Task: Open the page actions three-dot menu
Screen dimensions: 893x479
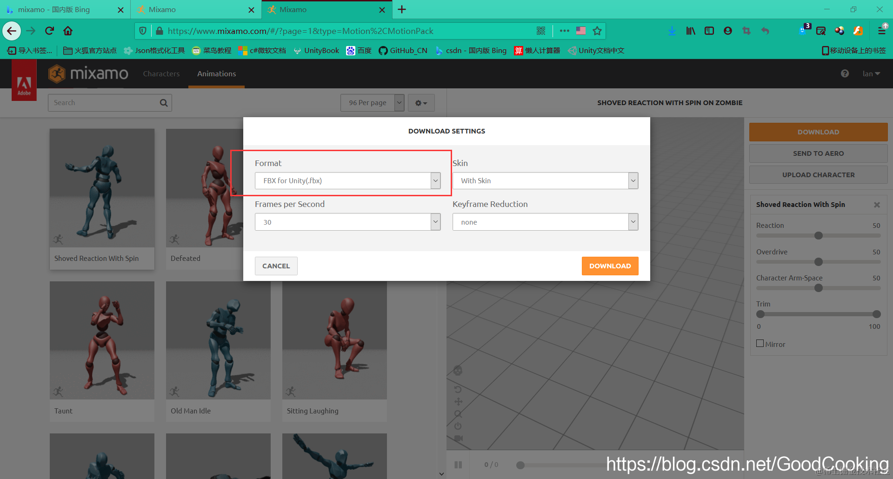Action: pos(564,31)
